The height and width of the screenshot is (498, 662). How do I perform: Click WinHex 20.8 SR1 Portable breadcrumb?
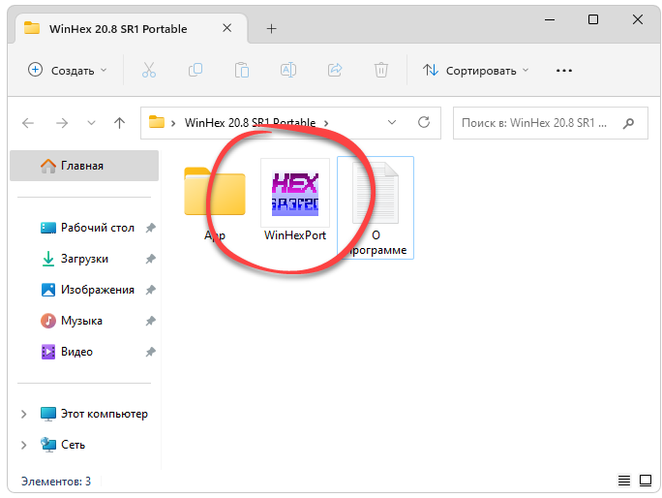(250, 123)
